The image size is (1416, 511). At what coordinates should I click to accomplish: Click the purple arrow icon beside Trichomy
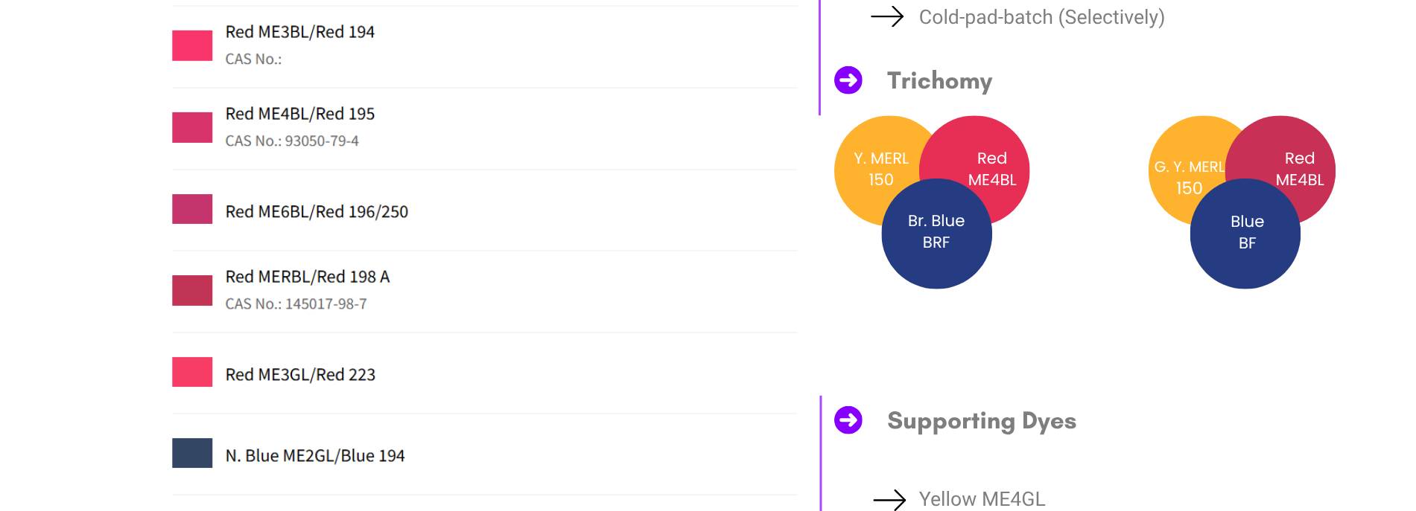coord(848,80)
